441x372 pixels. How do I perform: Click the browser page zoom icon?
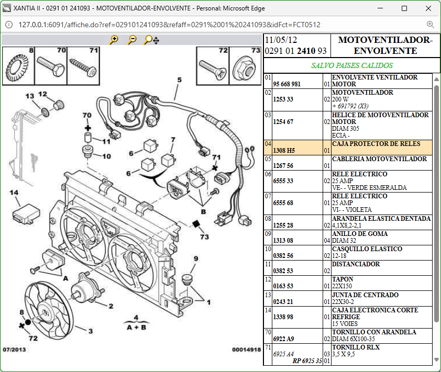tap(430, 25)
